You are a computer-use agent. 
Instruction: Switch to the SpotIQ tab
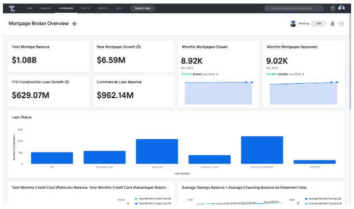pyautogui.click(x=86, y=8)
